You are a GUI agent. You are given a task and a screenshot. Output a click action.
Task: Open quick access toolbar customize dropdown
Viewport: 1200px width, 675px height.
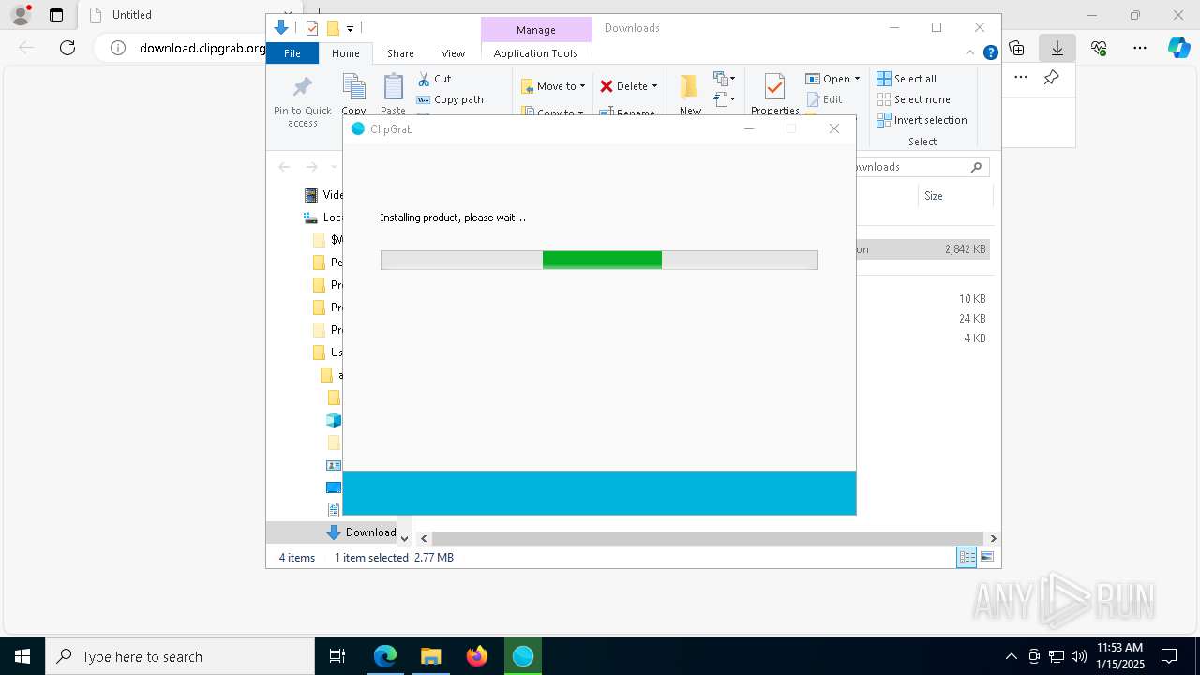pos(350,28)
